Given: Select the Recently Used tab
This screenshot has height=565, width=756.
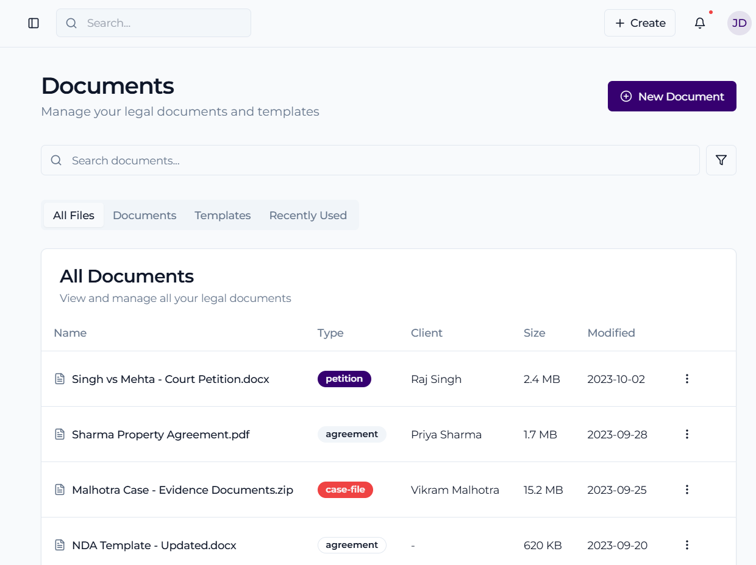Looking at the screenshot, I should pyautogui.click(x=308, y=216).
